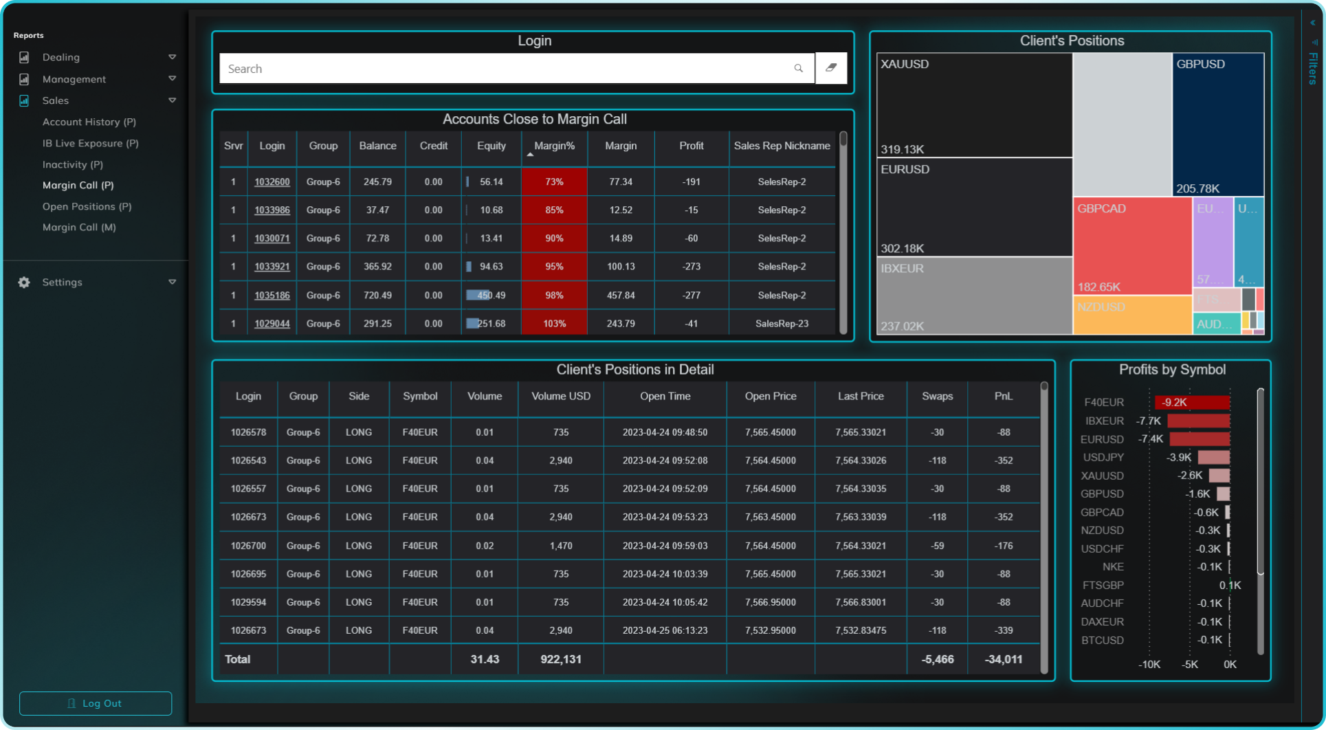Open login 1030071 link
This screenshot has height=730, width=1326.
coord(272,239)
